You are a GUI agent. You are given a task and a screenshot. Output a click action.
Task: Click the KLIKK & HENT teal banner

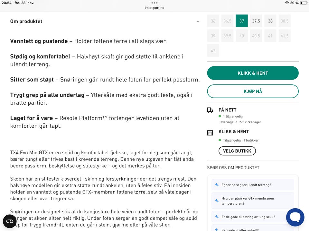253,73
